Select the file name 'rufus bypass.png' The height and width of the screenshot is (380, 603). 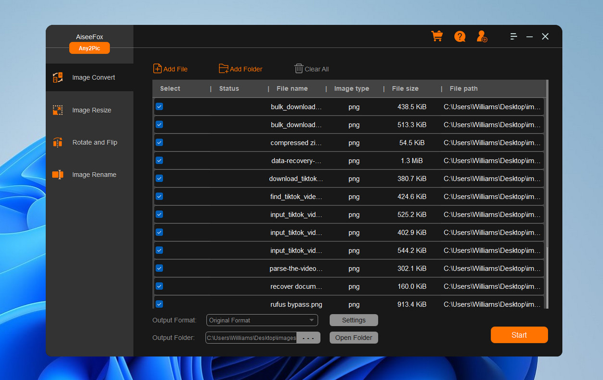coord(296,304)
